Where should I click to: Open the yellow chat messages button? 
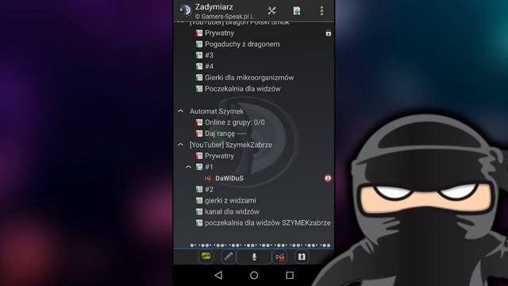pyautogui.click(x=206, y=257)
